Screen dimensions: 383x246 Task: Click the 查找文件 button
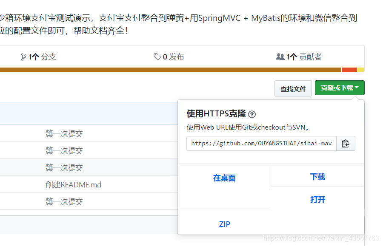tap(293, 88)
